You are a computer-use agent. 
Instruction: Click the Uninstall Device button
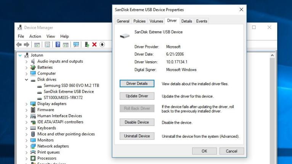click(137, 136)
